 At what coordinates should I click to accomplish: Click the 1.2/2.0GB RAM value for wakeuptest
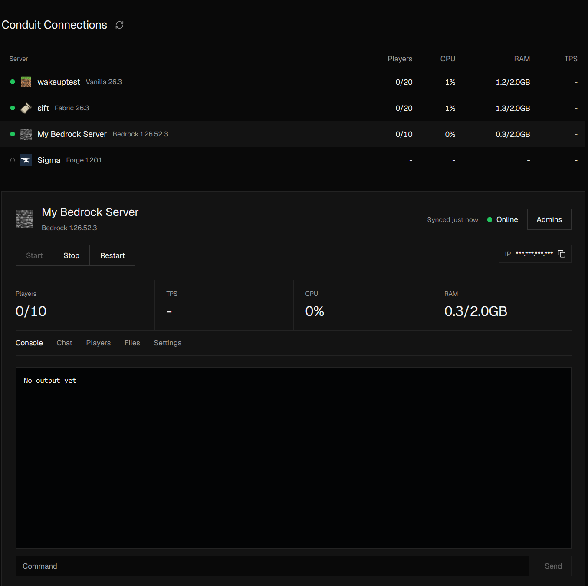coord(513,82)
